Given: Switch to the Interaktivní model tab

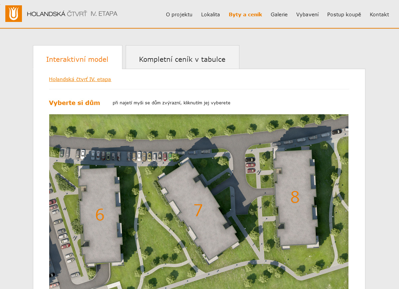Looking at the screenshot, I should click(x=77, y=59).
